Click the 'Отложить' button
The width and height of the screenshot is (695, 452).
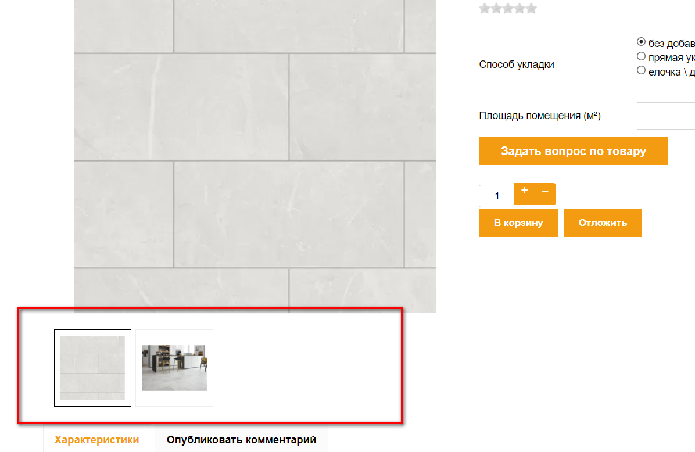pyautogui.click(x=603, y=223)
